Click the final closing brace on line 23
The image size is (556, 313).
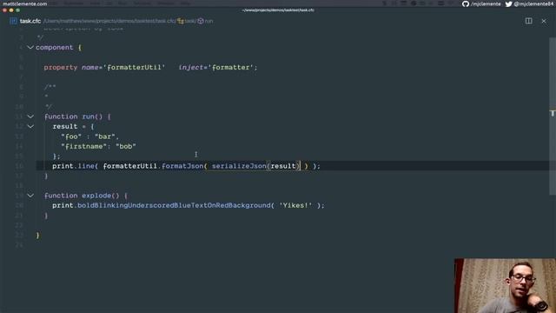[37, 235]
